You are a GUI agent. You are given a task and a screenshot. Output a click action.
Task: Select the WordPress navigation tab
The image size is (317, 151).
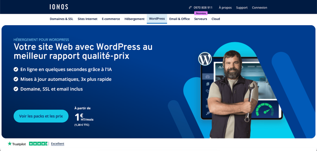pos(157,19)
